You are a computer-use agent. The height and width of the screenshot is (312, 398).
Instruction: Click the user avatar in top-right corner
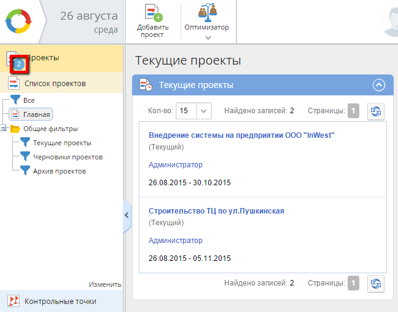pyautogui.click(x=389, y=22)
